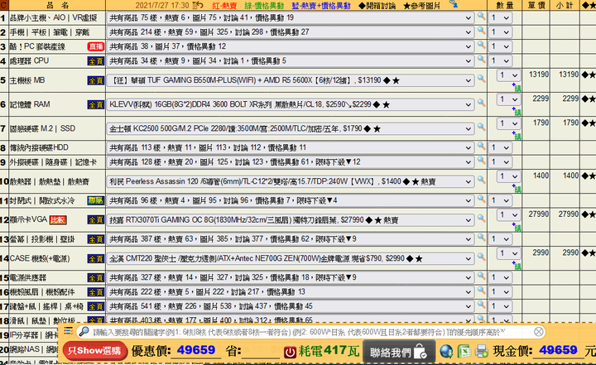This screenshot has height=365, width=596.
Task: Click magnifier icon for 固態硬碟 M.2 SSD row
Action: coord(481,127)
